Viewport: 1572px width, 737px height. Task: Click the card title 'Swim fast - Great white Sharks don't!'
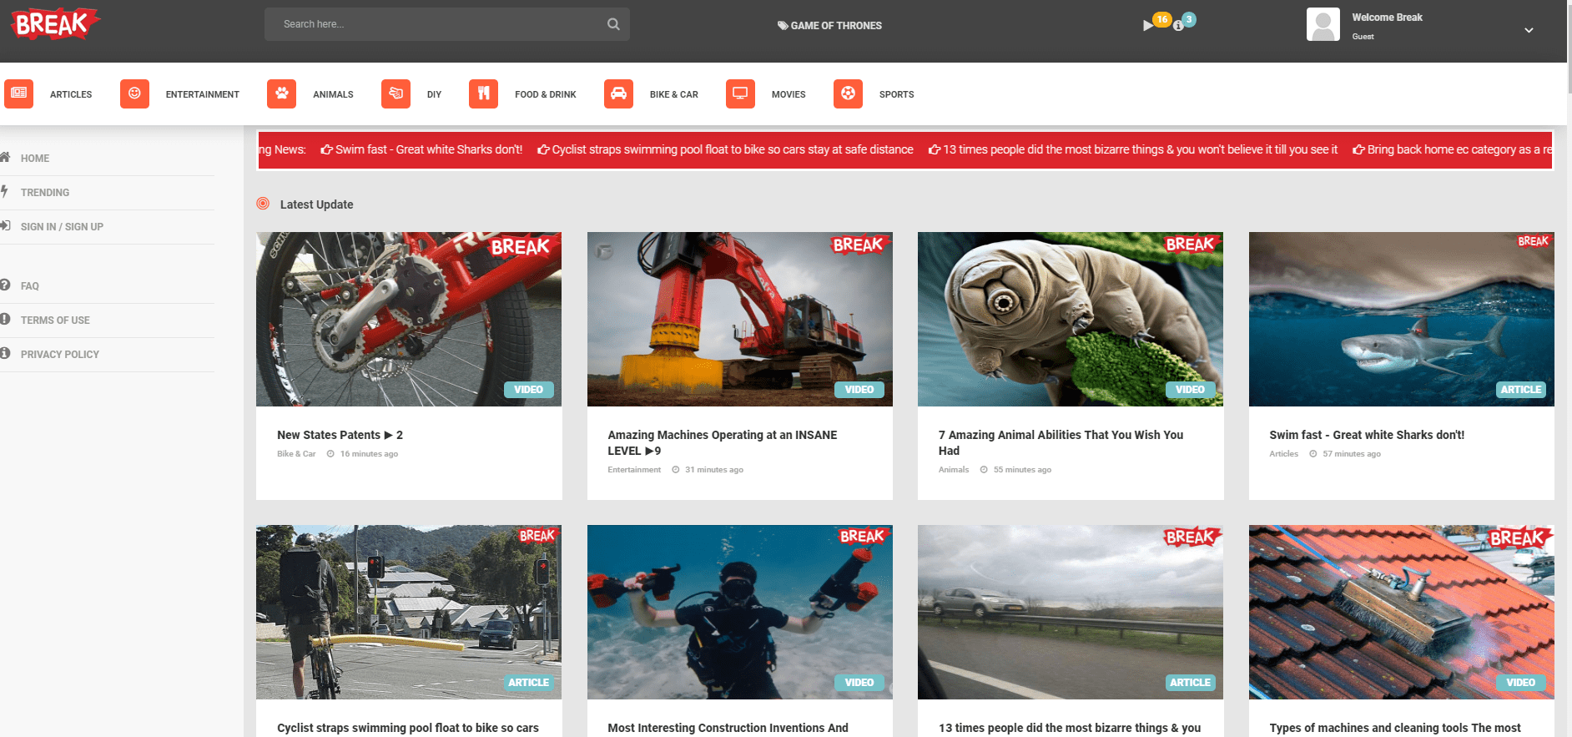1367,435
